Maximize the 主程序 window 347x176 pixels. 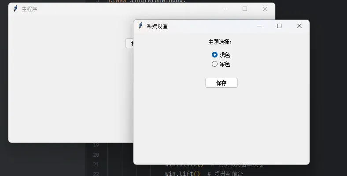245,9
